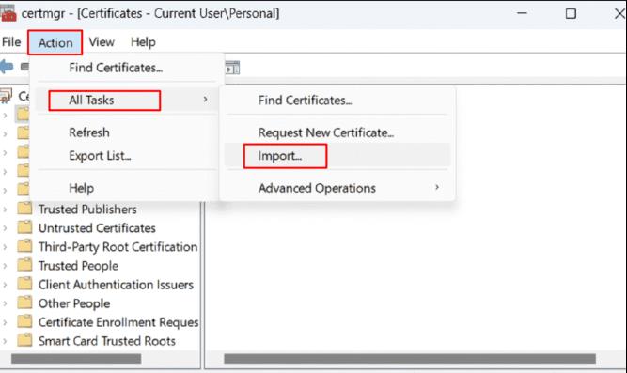Select Client Authentication Issuers folder
This screenshot has height=373, width=627.
coord(116,285)
